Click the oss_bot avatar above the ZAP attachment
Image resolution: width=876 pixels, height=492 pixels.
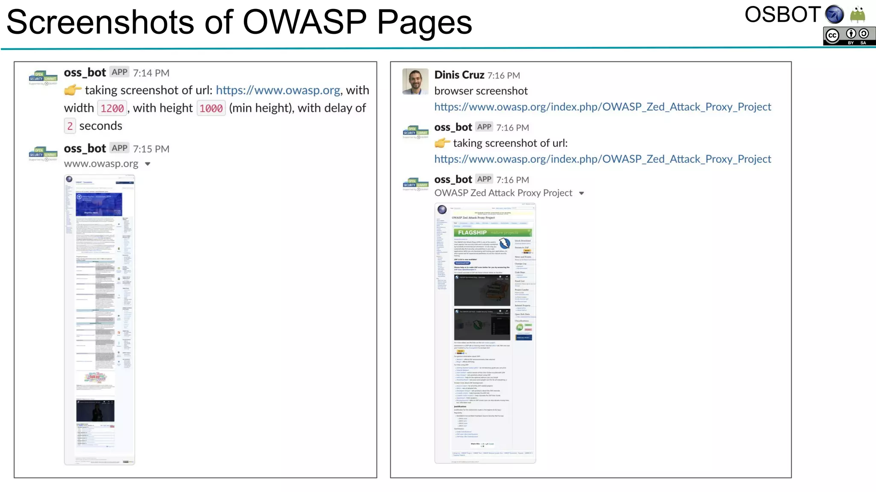click(x=415, y=184)
